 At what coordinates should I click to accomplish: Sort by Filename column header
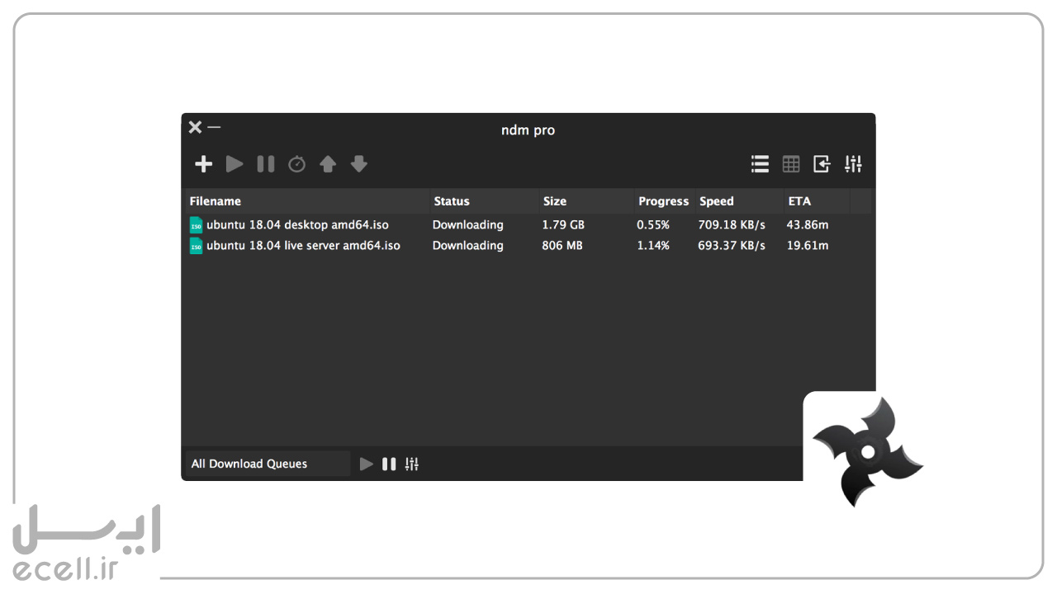pos(307,201)
